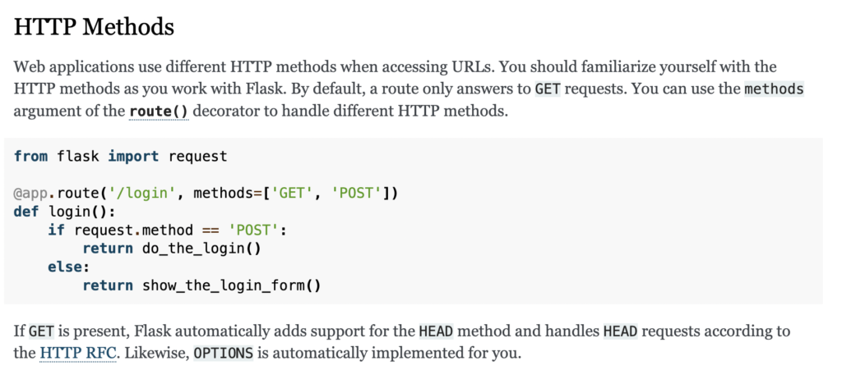Click the HTTP Methods heading
Image resolution: width=842 pixels, height=379 pixels.
(x=94, y=27)
